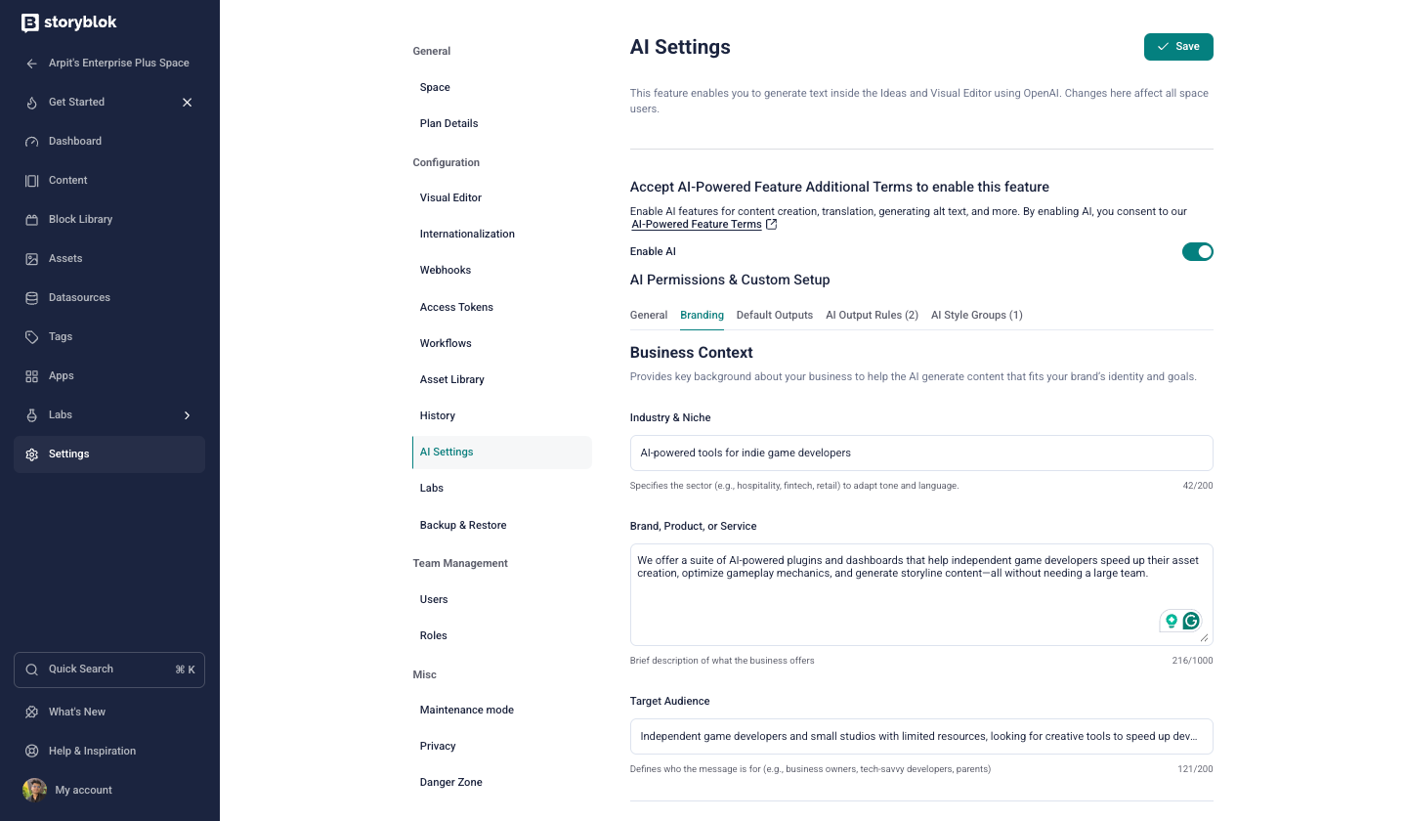
Task: Open the Default Outputs tab
Action: [774, 316]
